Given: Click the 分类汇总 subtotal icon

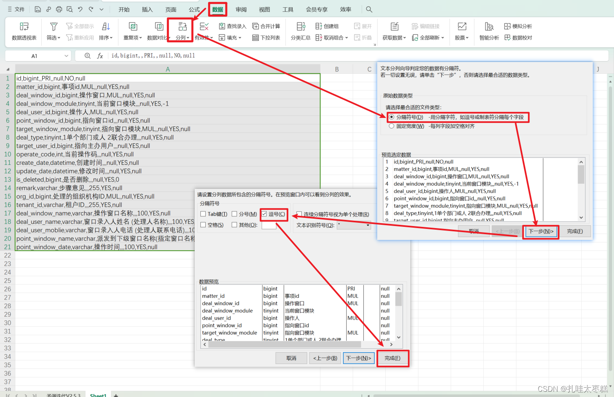Looking at the screenshot, I should (300, 32).
